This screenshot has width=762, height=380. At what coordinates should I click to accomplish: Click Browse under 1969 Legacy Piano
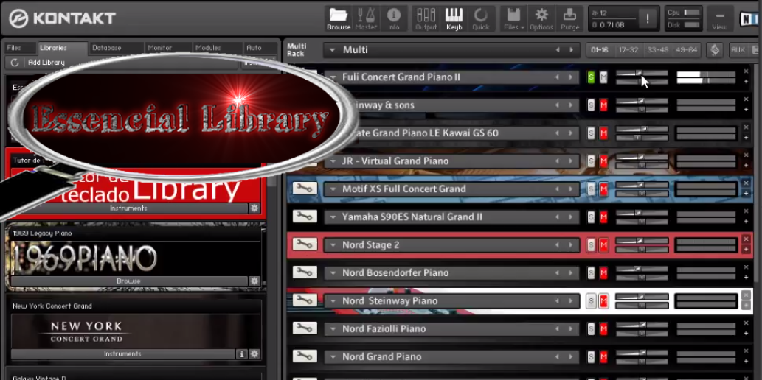[129, 281]
